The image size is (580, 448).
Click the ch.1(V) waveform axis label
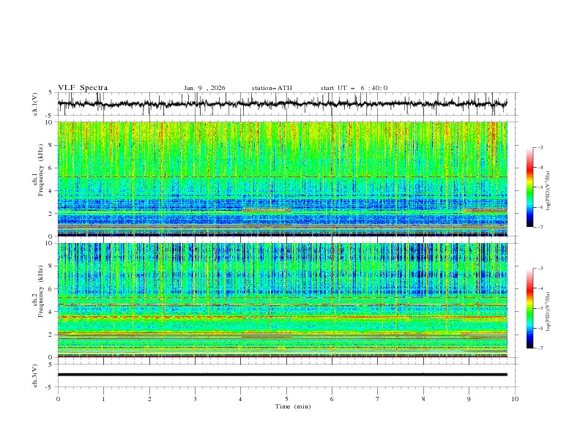[x=35, y=104]
